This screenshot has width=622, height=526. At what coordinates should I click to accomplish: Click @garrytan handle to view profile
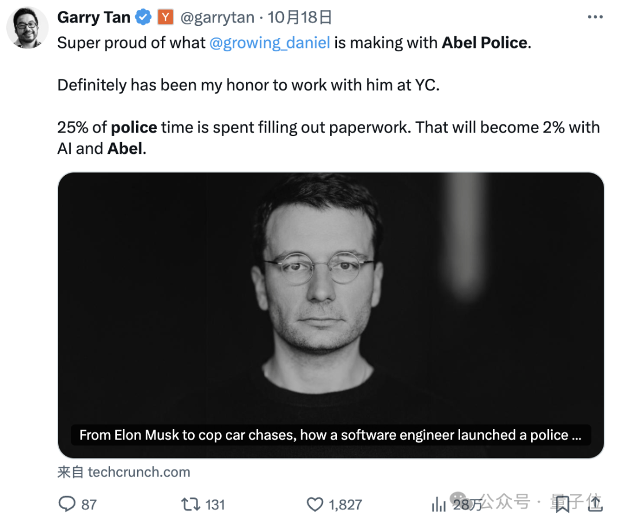[x=219, y=17]
